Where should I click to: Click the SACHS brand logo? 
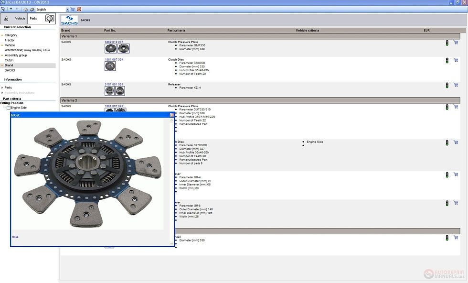[x=70, y=21]
